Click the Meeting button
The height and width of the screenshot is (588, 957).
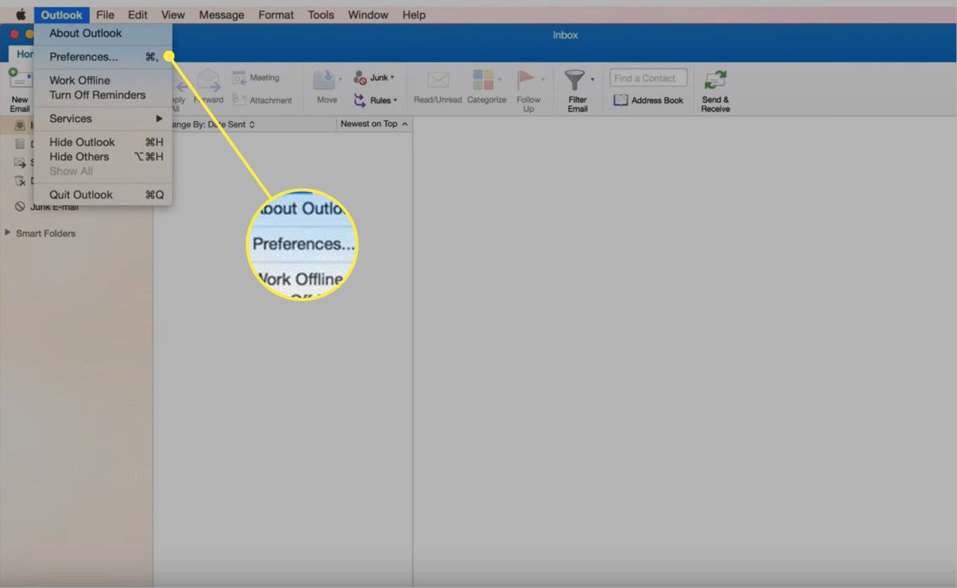[256, 78]
